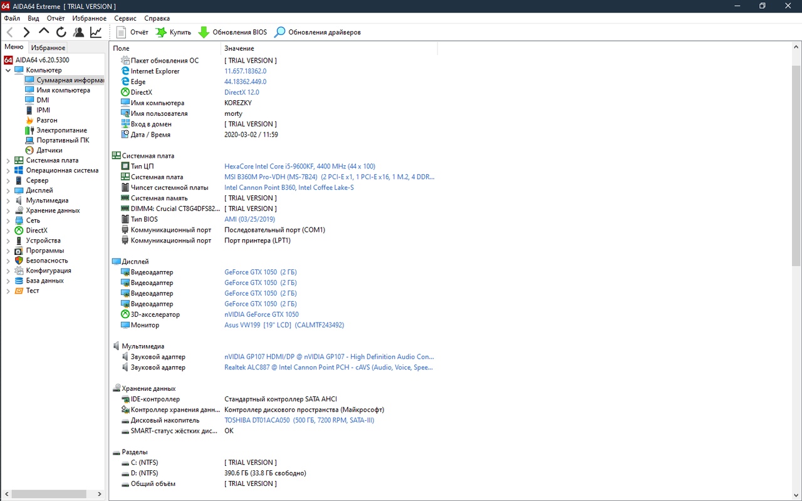The height and width of the screenshot is (501, 802).
Task: Open the TOSHIBA DT01ACA050 drive link
Action: 299,420
